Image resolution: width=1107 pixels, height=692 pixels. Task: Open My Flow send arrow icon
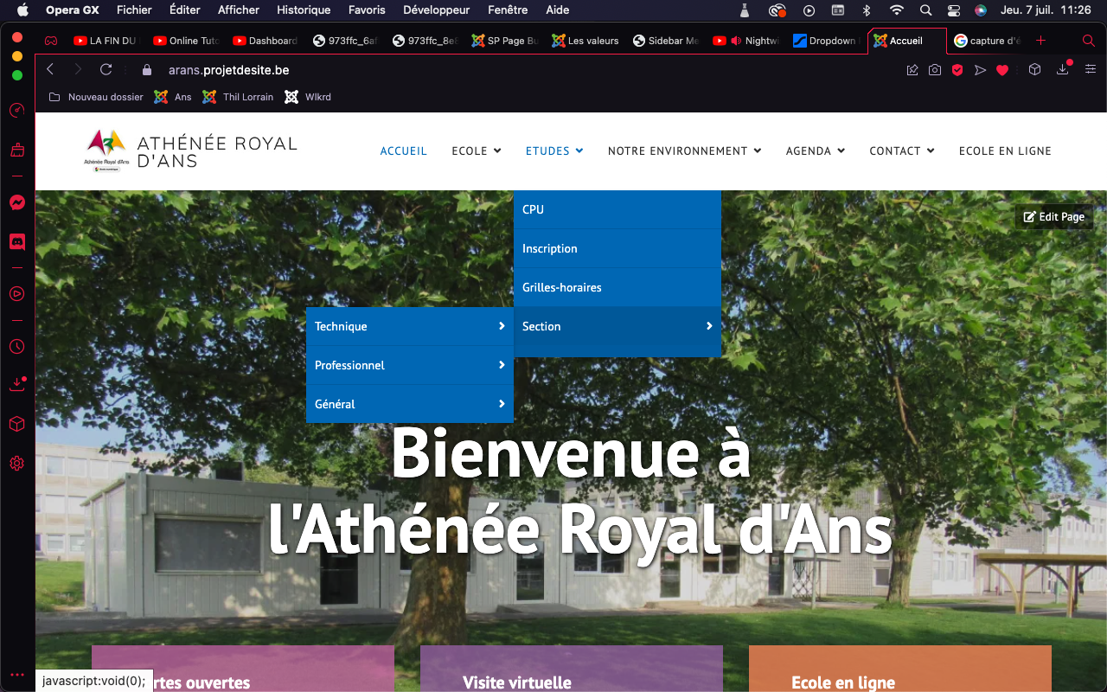pos(980,70)
